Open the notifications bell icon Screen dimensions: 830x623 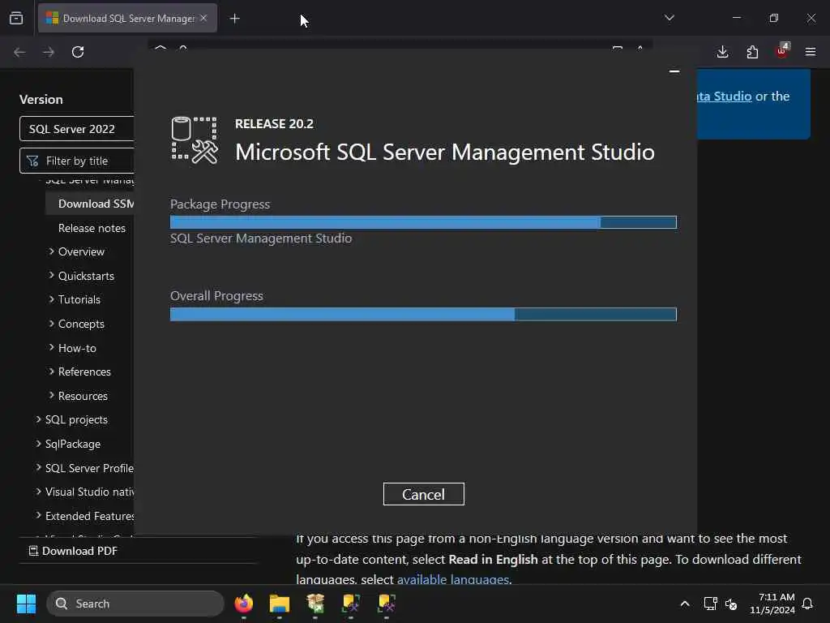coord(807,604)
